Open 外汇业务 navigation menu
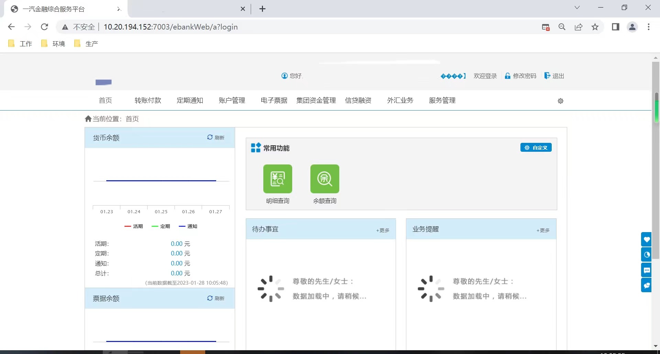 [400, 100]
